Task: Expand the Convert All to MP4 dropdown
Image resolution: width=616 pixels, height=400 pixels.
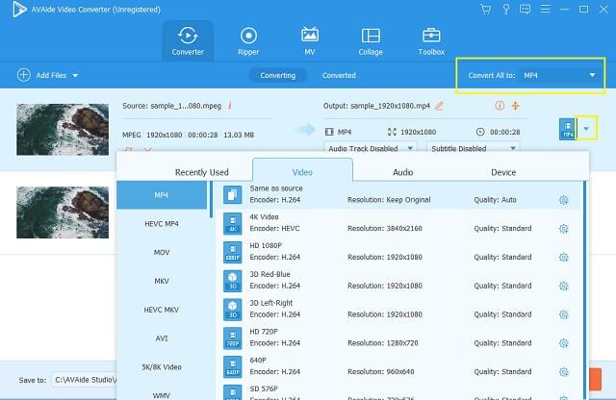Action: (560, 75)
